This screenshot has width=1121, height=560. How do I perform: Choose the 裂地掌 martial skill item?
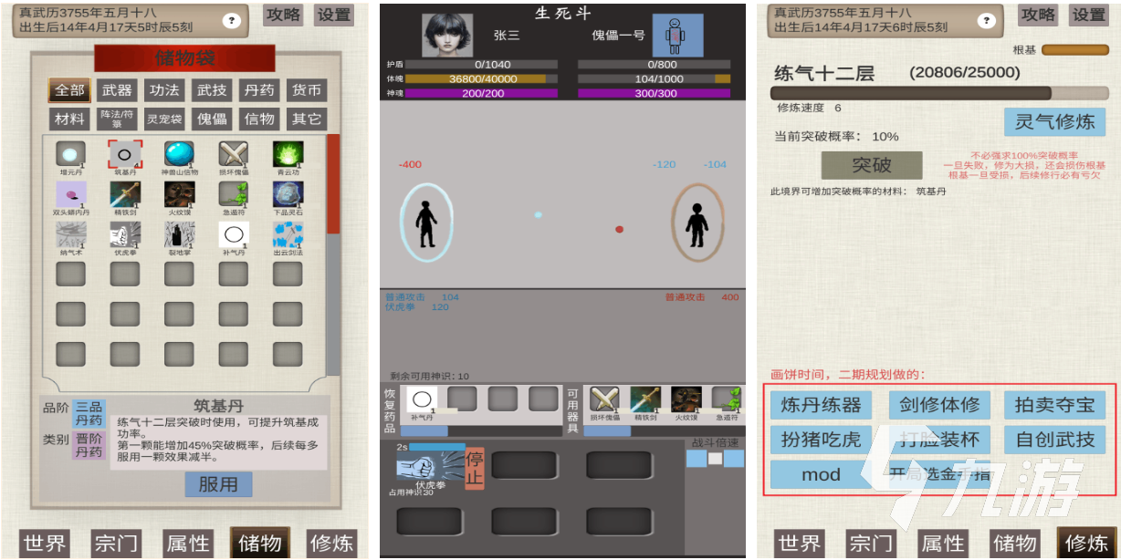point(180,235)
